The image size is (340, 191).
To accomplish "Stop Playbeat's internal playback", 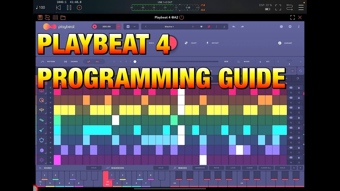I will tap(95, 27).
